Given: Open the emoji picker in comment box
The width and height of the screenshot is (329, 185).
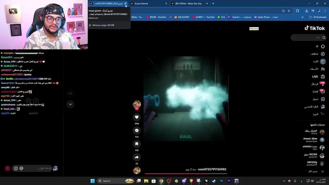Looking at the screenshot, I should click(16, 168).
